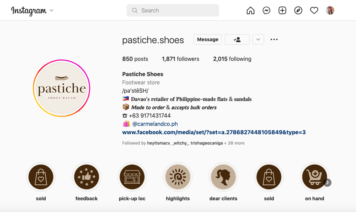Viewport: 356px width, 212px height.
Task: Open the @carmelandco.ph mention link
Action: pos(155,124)
